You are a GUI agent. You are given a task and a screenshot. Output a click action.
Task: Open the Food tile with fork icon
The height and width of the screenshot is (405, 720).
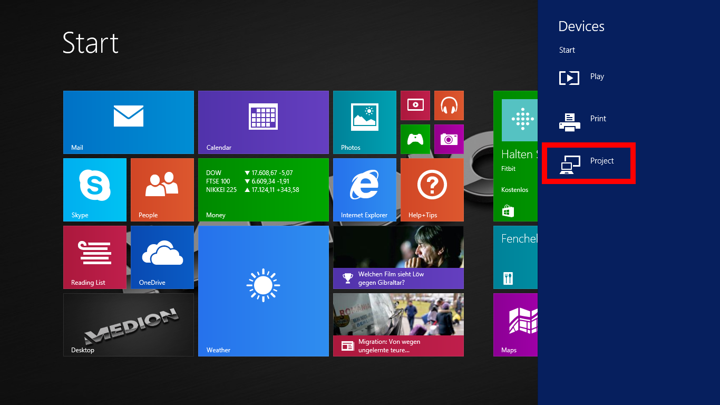tap(515, 257)
